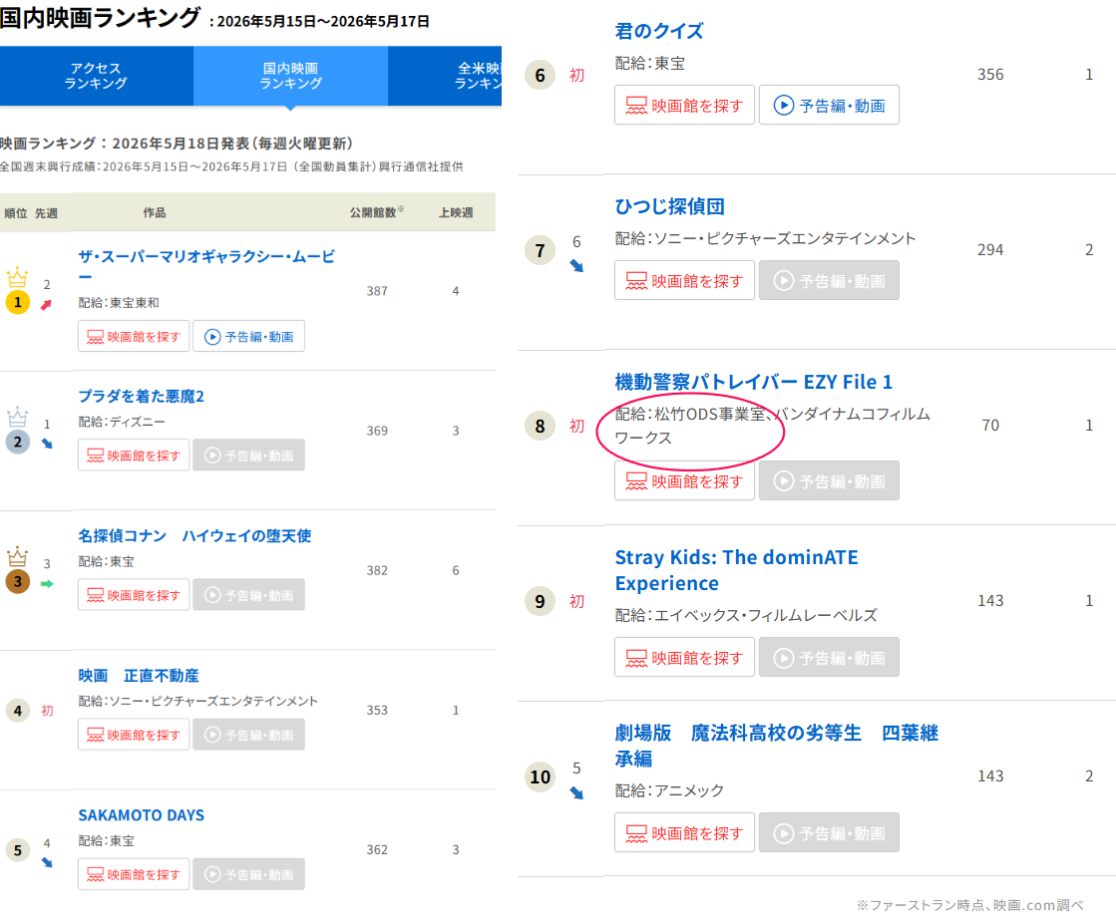
Task: Find theaters for 君のクイズ
Action: [x=685, y=106]
